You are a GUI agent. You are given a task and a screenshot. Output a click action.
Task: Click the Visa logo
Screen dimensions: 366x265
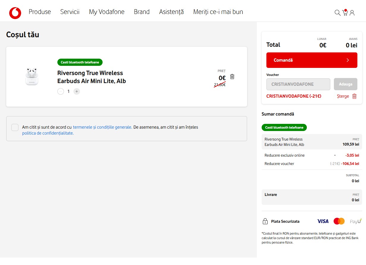tap(323, 221)
